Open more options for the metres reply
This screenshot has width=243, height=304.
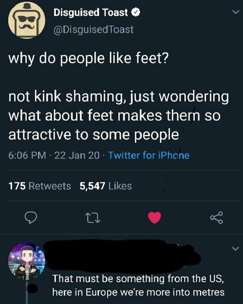click(235, 247)
